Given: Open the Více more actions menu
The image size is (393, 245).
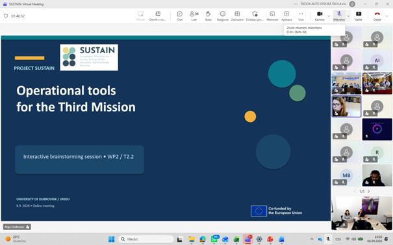Looking at the screenshot, I should tap(301, 16).
